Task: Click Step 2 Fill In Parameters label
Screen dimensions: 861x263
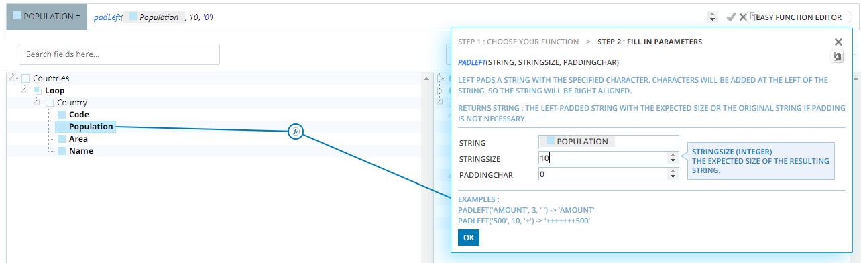Action: [650, 42]
